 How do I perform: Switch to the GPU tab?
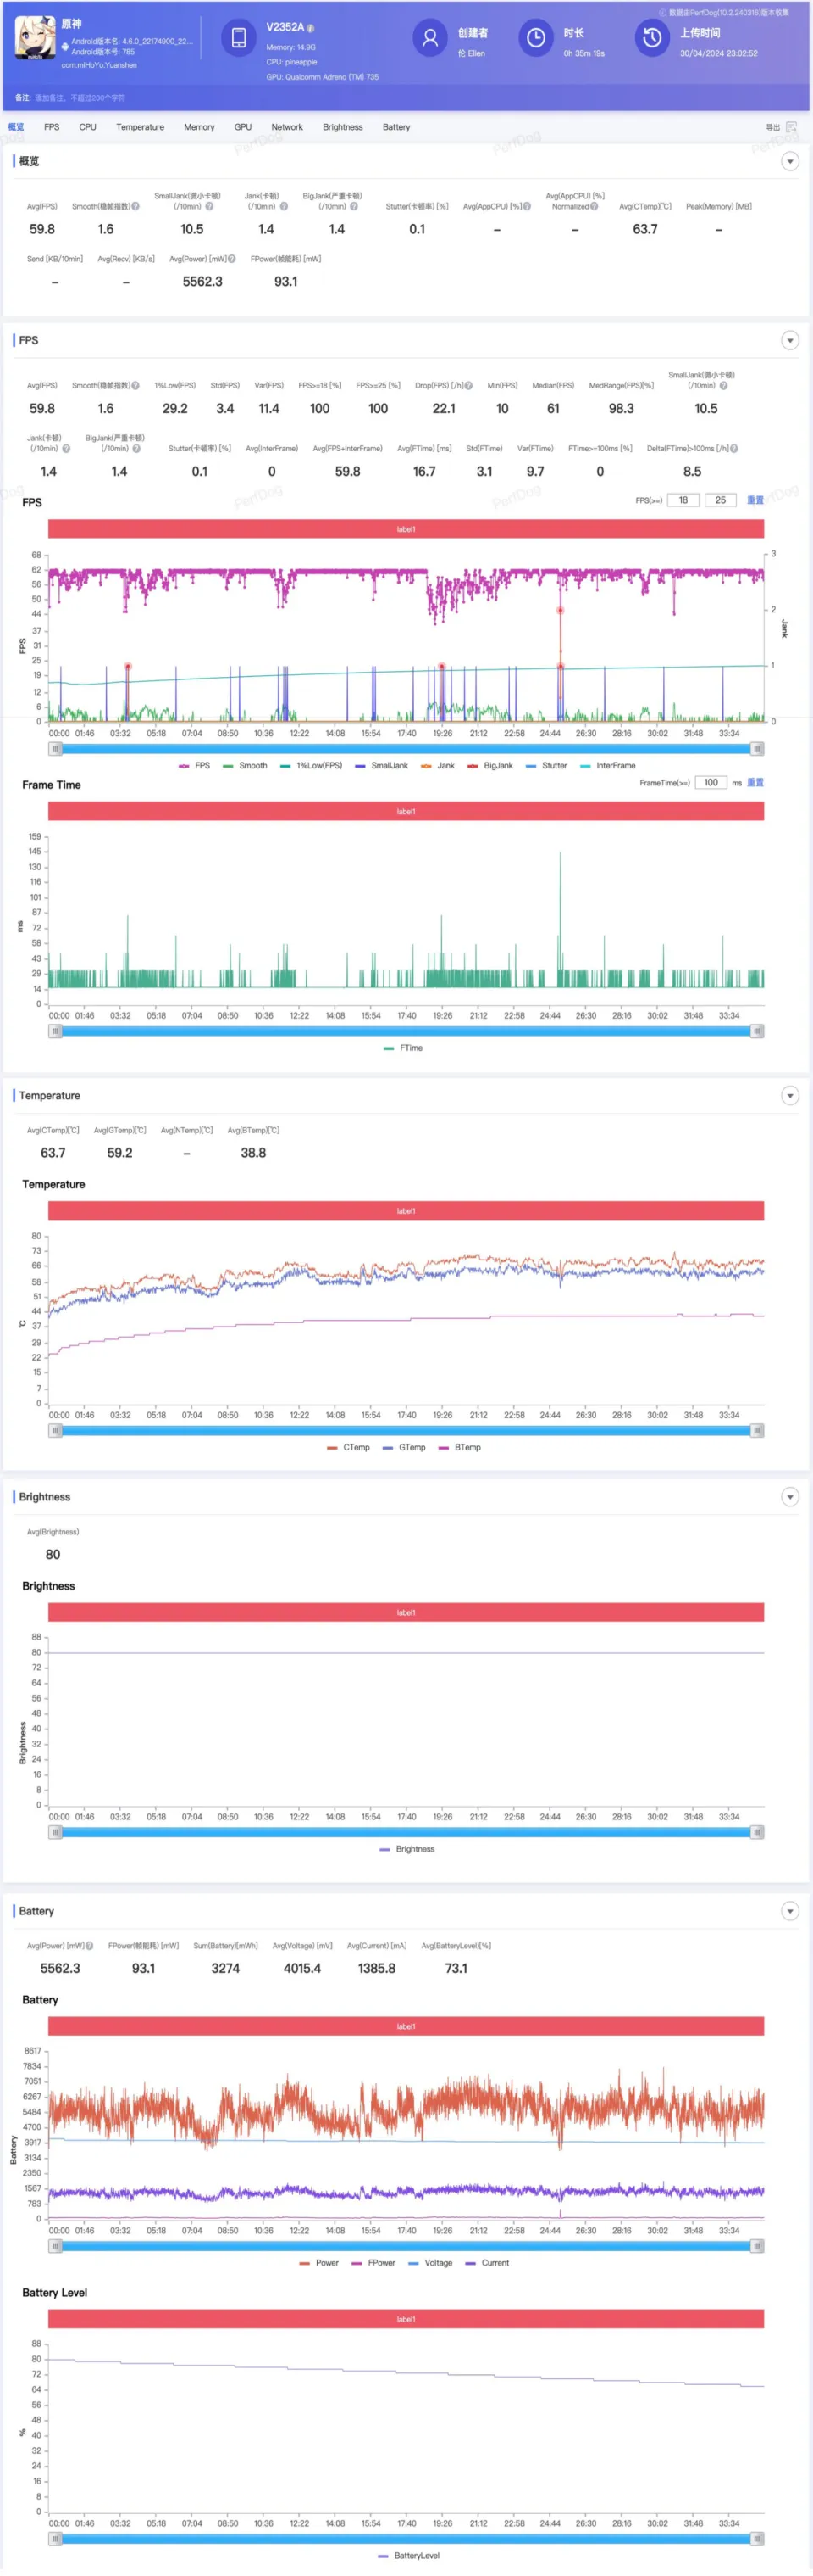pyautogui.click(x=243, y=127)
